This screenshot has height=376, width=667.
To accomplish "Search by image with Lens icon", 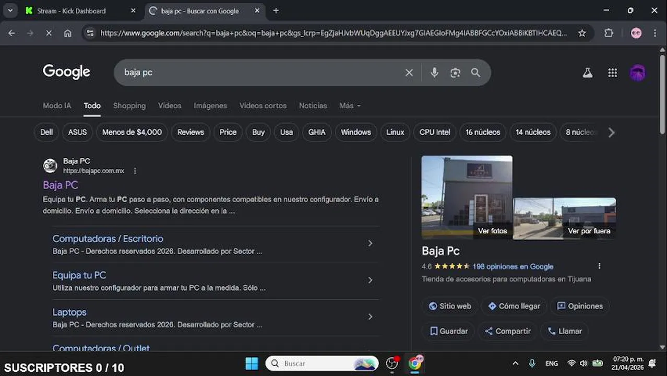I will [455, 73].
